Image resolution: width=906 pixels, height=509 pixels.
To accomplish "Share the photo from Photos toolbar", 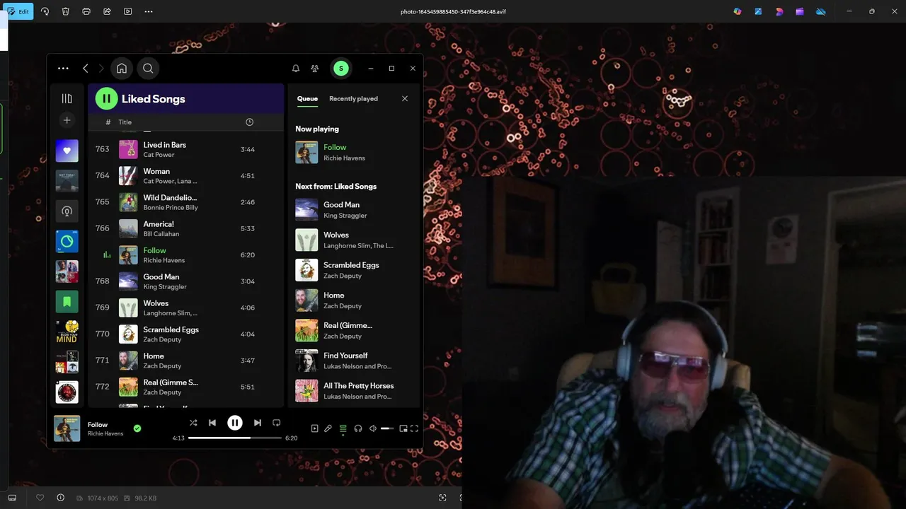I will (107, 11).
